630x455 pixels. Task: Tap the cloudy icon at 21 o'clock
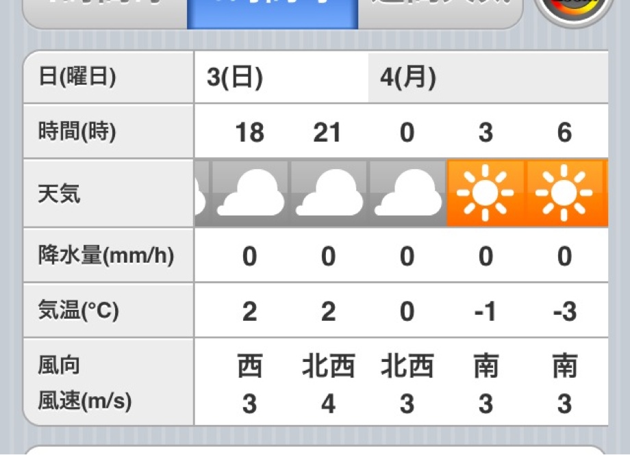click(x=328, y=193)
